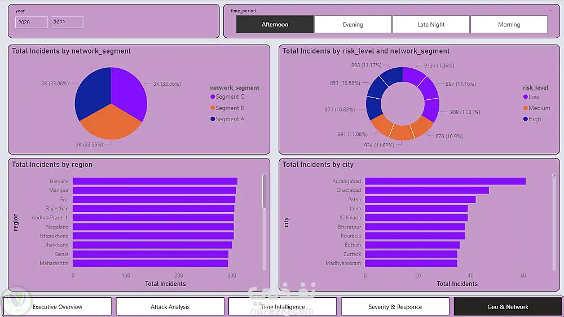Image resolution: width=564 pixels, height=317 pixels.
Task: Click the Aurangabad bar in city chart
Action: click(446, 181)
